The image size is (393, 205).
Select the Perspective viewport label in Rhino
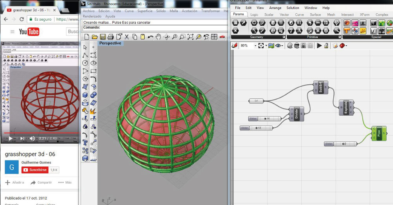click(110, 43)
